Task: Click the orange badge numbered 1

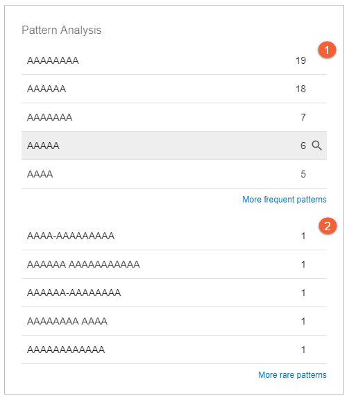Action: tap(327, 50)
